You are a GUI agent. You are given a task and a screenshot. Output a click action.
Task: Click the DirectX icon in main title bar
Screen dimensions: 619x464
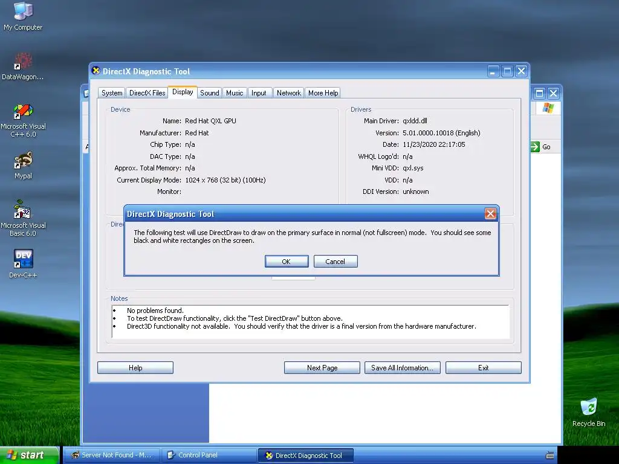[96, 71]
